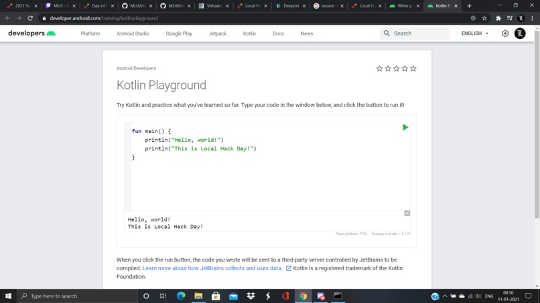Click the Chrome profile avatar in the toolbar
The height and width of the screenshot is (303, 540).
(521, 18)
